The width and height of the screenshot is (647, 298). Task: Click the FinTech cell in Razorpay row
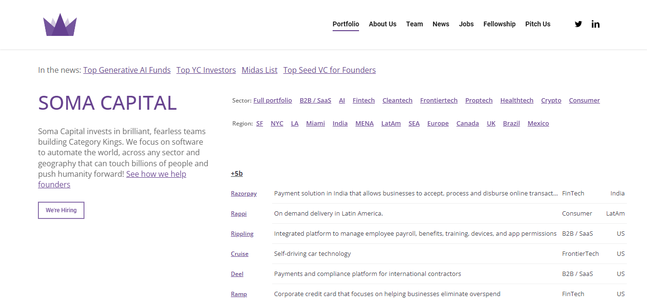(574, 194)
